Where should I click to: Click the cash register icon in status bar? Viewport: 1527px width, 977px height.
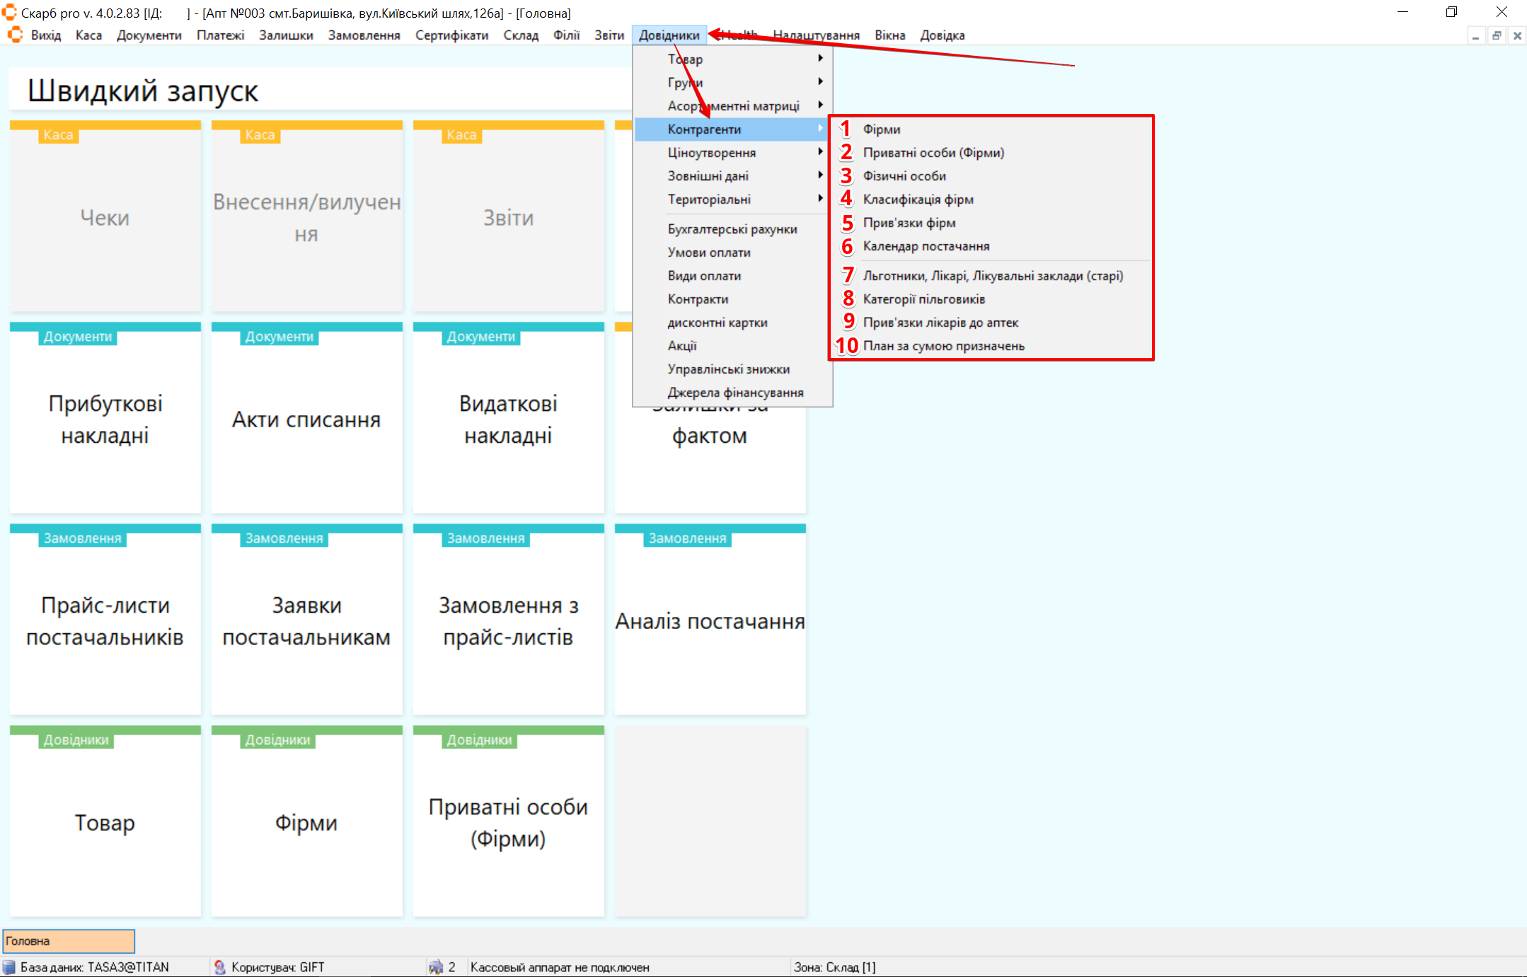coord(436,966)
